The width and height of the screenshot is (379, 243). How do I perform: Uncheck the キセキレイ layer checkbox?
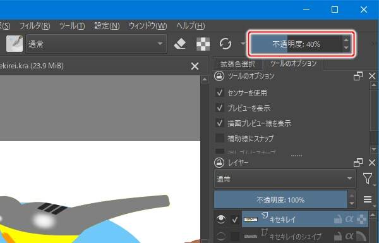pyautogui.click(x=235, y=220)
